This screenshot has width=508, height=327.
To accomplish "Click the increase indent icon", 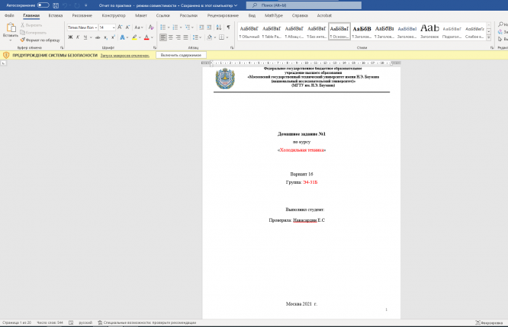I will click(x=209, y=27).
